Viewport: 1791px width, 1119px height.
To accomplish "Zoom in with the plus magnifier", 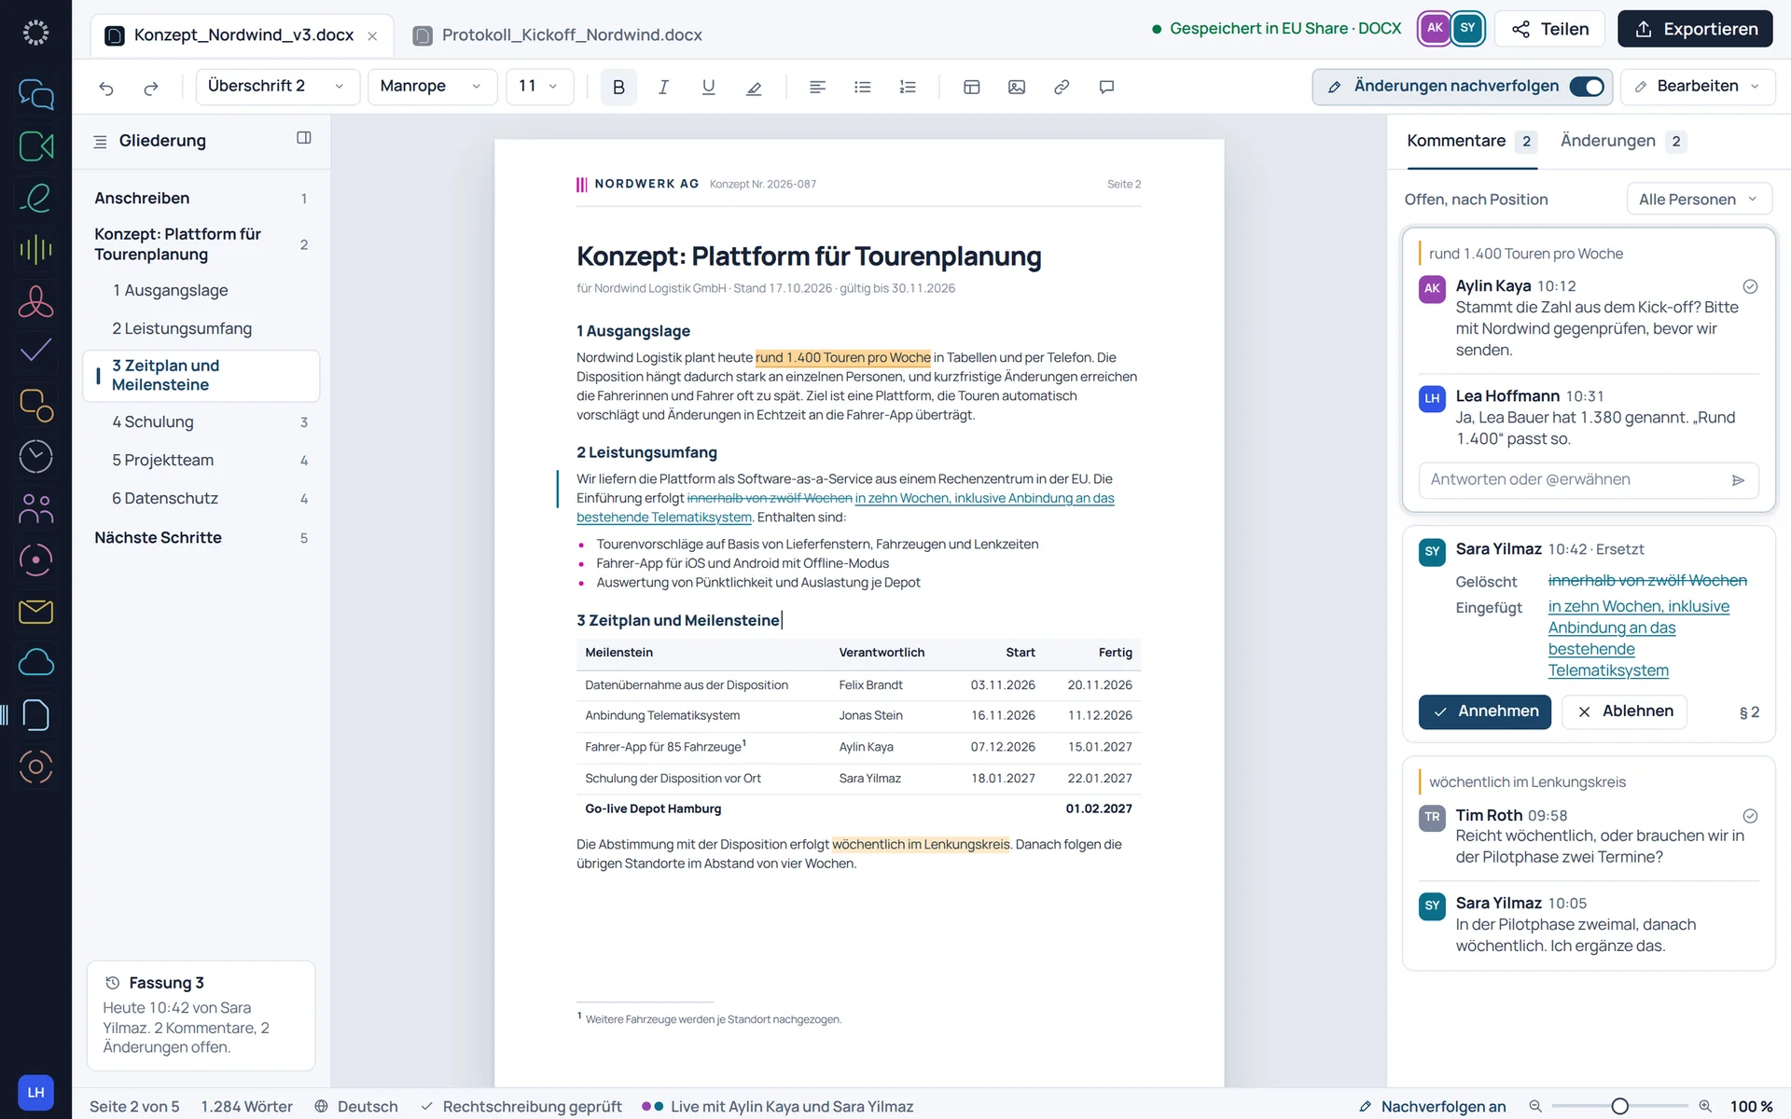I will tap(1704, 1106).
